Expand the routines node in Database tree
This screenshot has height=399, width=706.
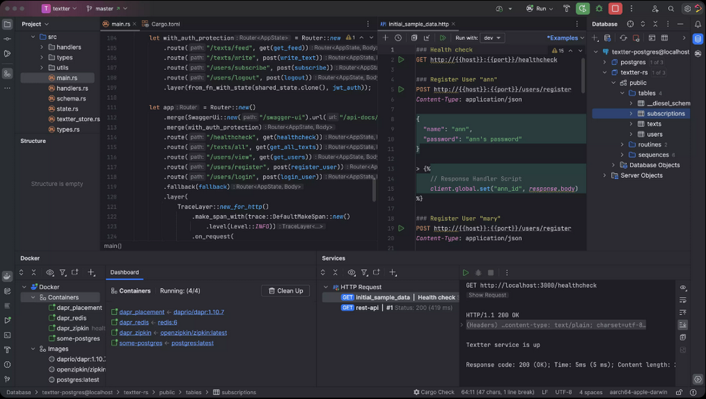click(622, 145)
